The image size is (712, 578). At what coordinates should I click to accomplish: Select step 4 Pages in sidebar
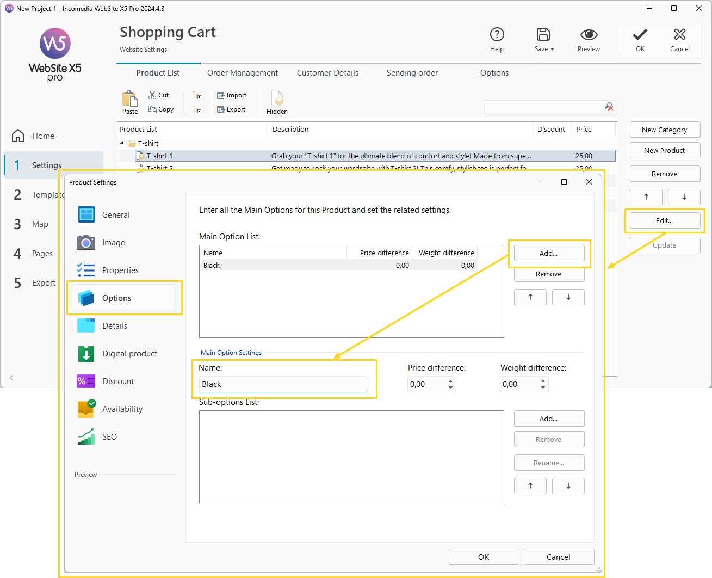tap(34, 254)
